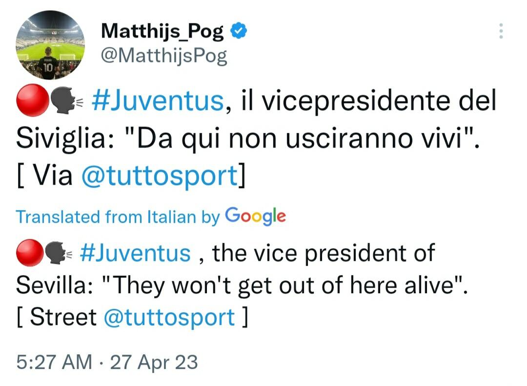Click the 27 Apr 23 date
Image resolution: width=527 pixels, height=386 pixels.
tap(154, 362)
